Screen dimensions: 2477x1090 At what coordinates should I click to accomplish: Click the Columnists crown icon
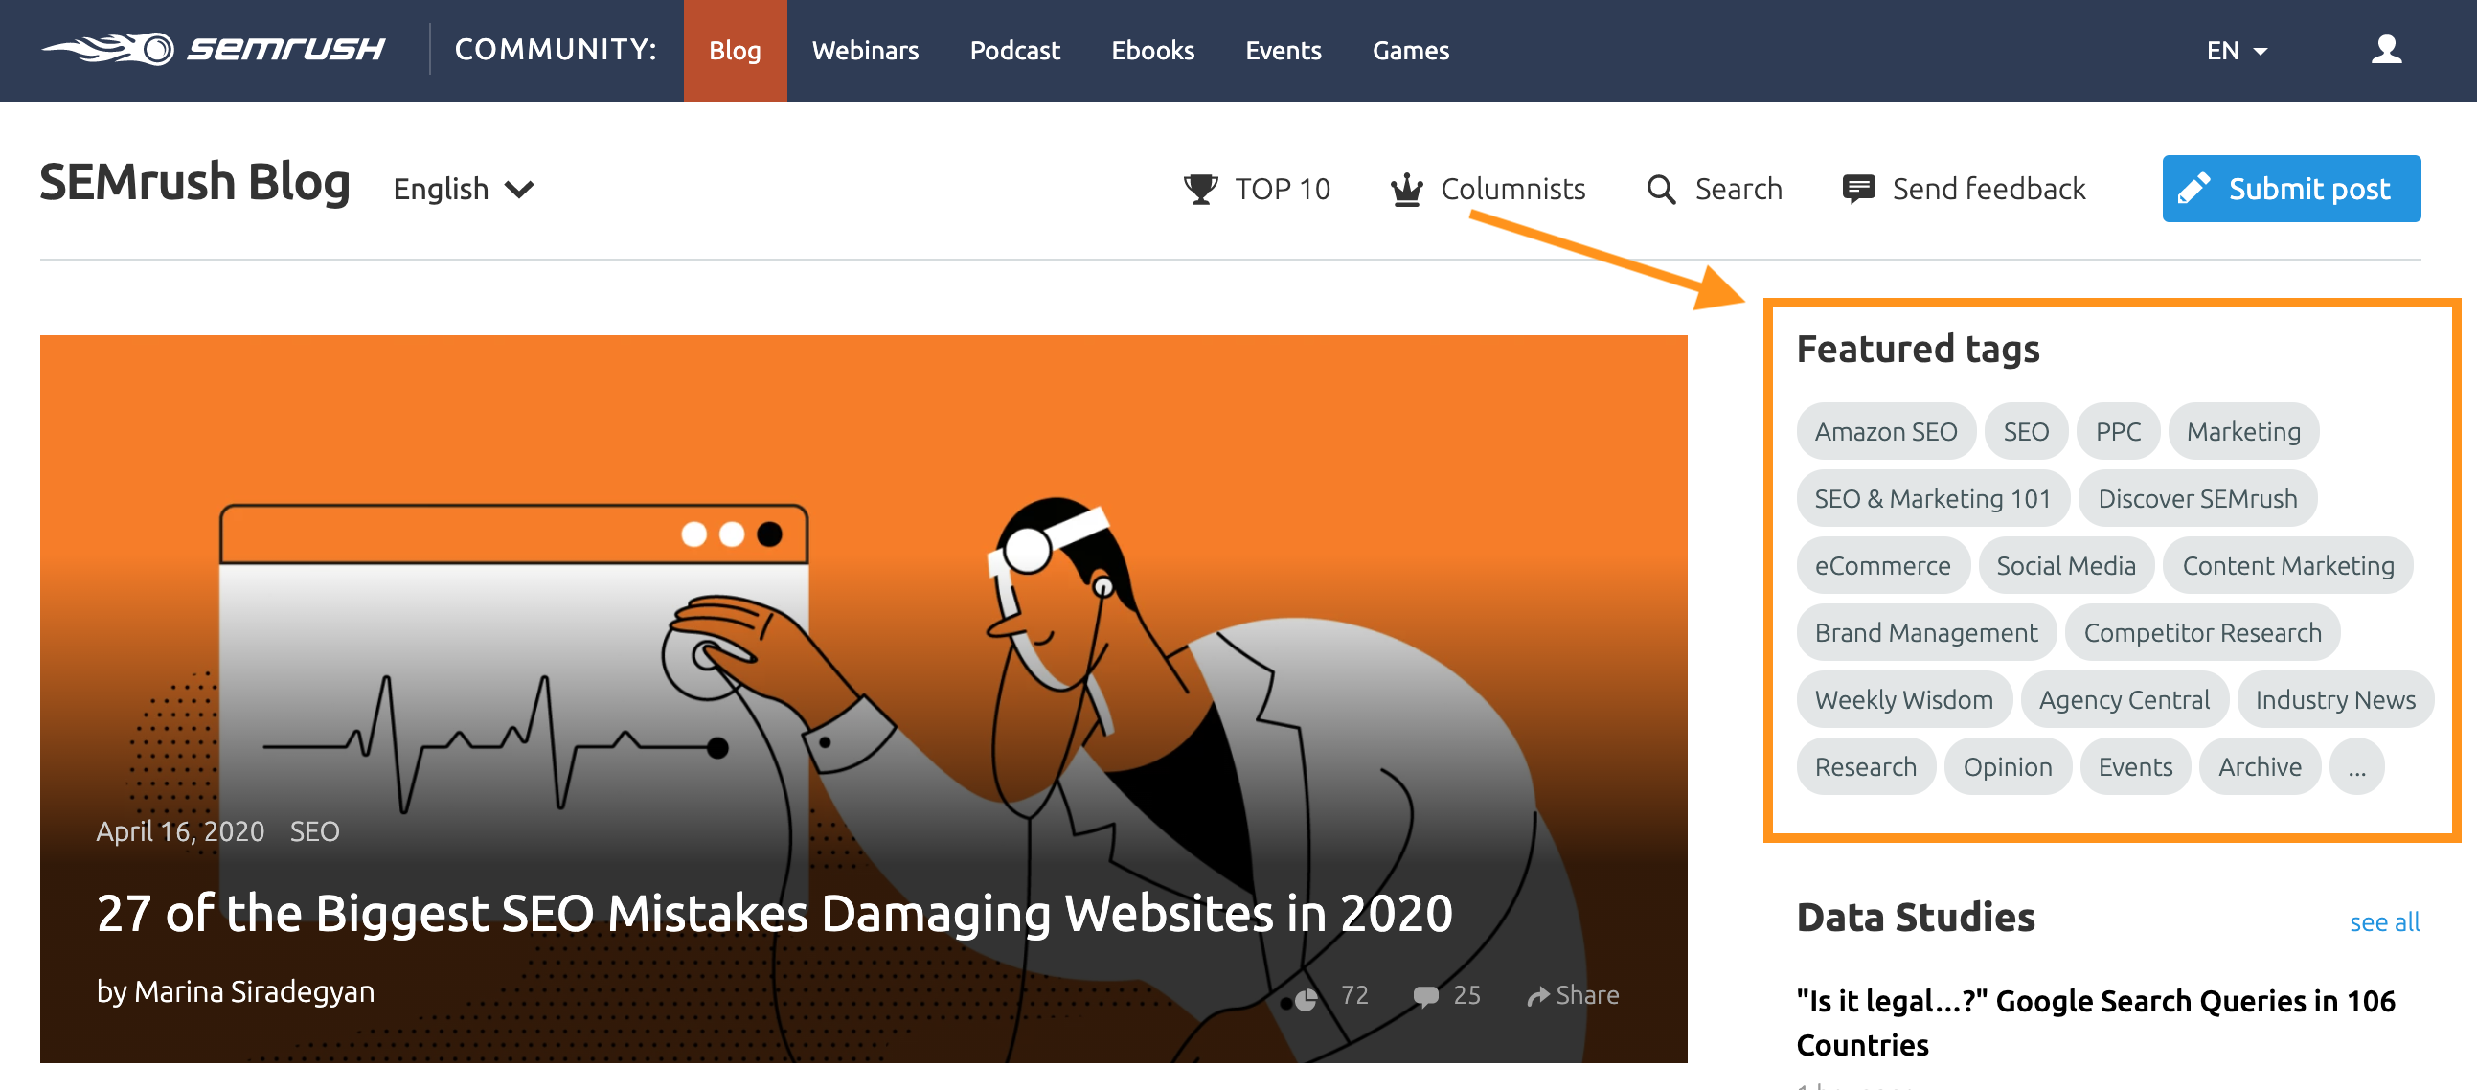tap(1406, 189)
